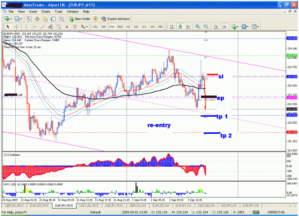Expand the New Chart dropdown arrow
Image resolution: width=299 pixels, height=216 pixels.
point(11,19)
